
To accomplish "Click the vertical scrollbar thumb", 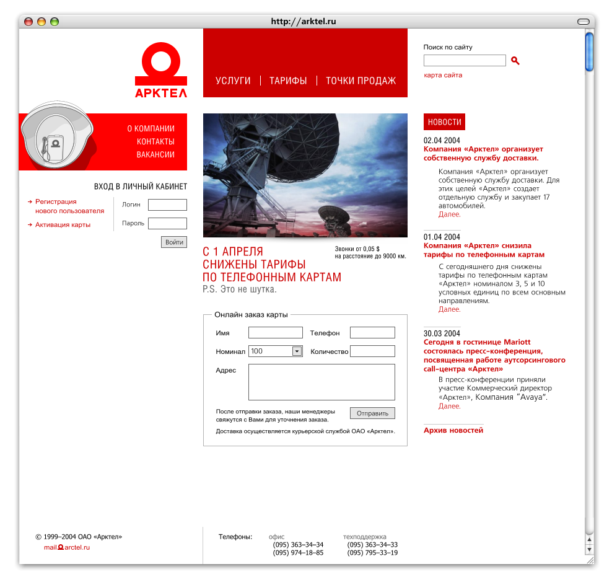I will click(x=589, y=52).
